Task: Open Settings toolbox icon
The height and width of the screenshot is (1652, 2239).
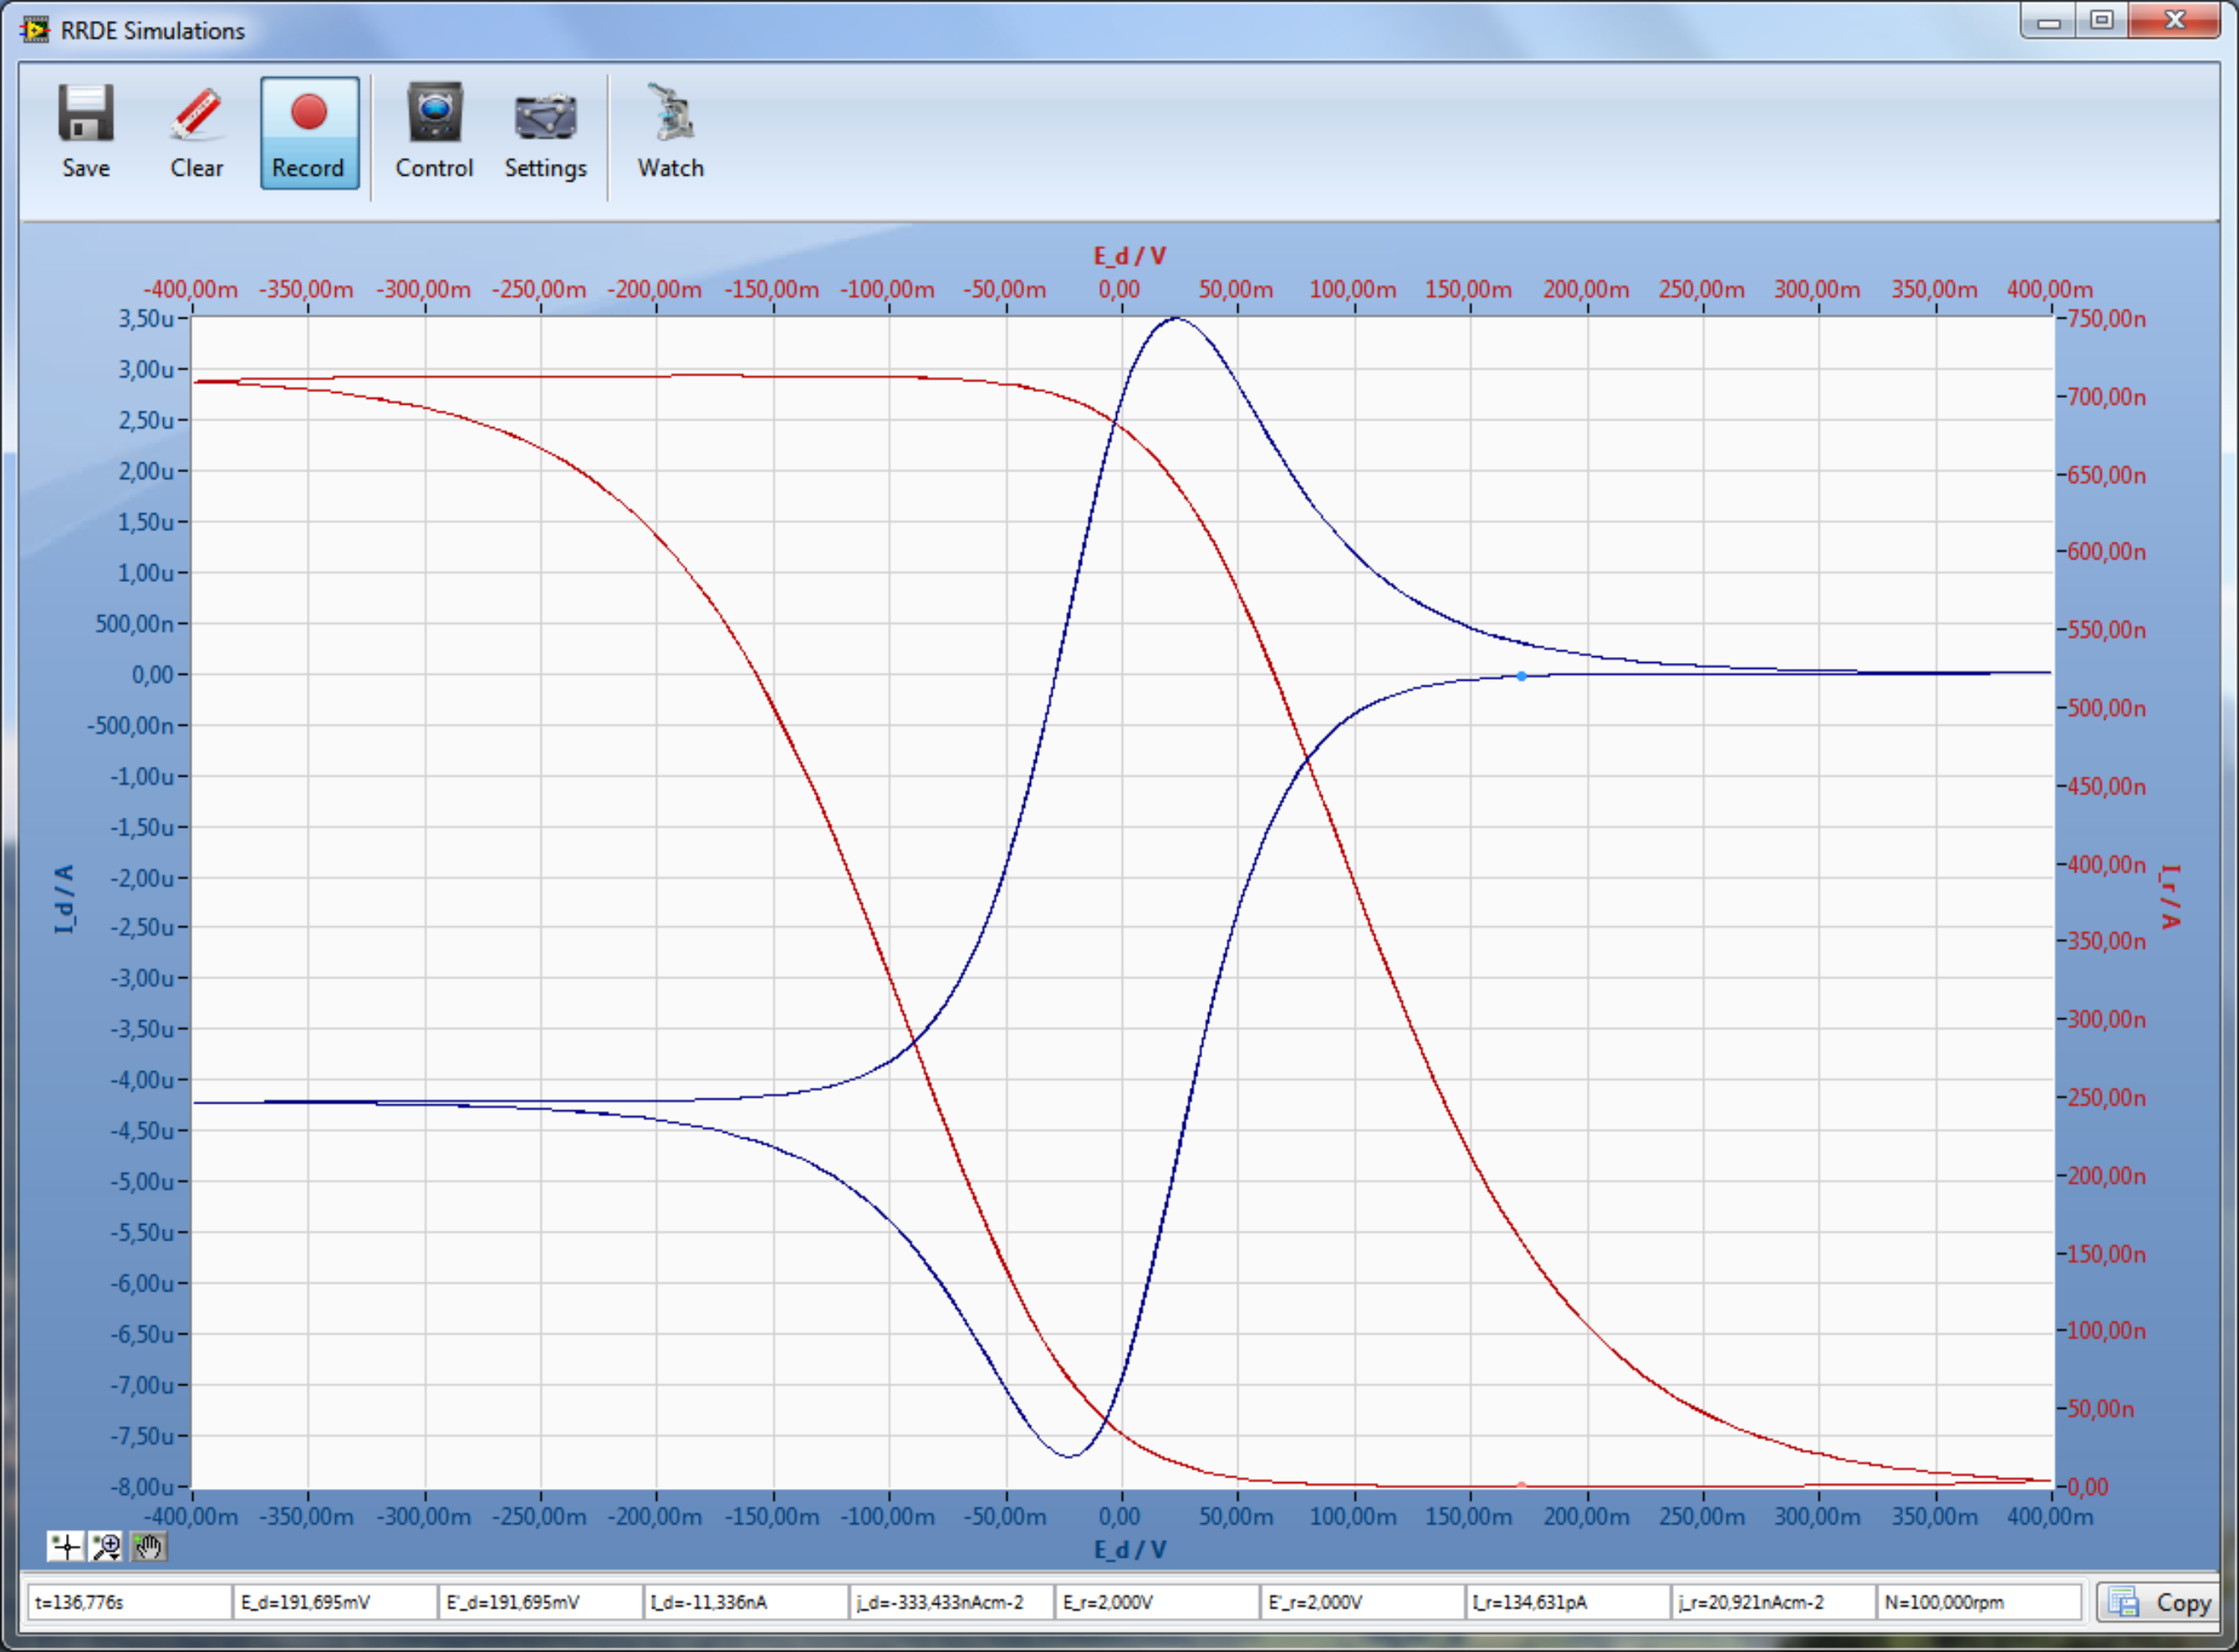Action: tap(545, 133)
